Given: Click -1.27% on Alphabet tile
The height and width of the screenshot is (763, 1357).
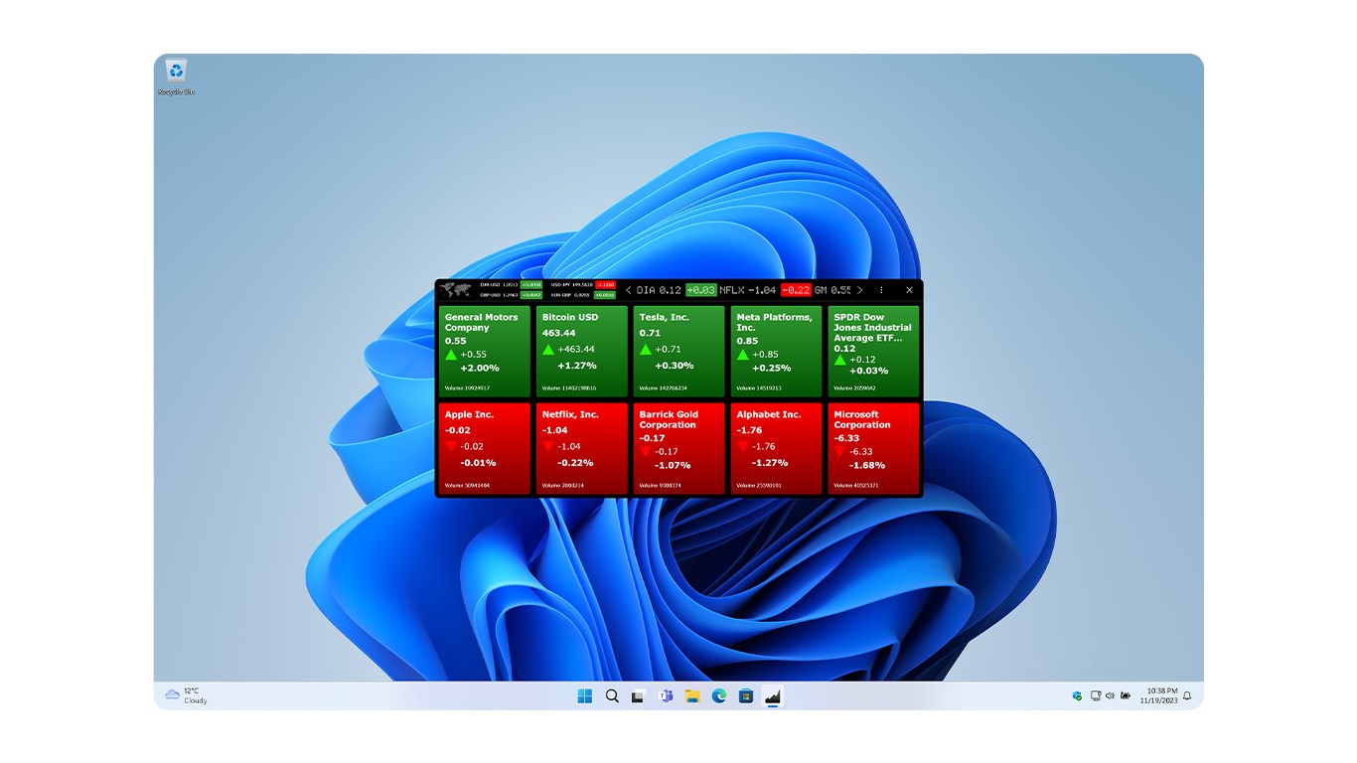Looking at the screenshot, I should click(x=770, y=462).
